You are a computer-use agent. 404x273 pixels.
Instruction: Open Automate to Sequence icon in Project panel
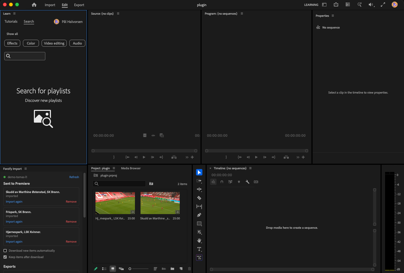(164, 269)
